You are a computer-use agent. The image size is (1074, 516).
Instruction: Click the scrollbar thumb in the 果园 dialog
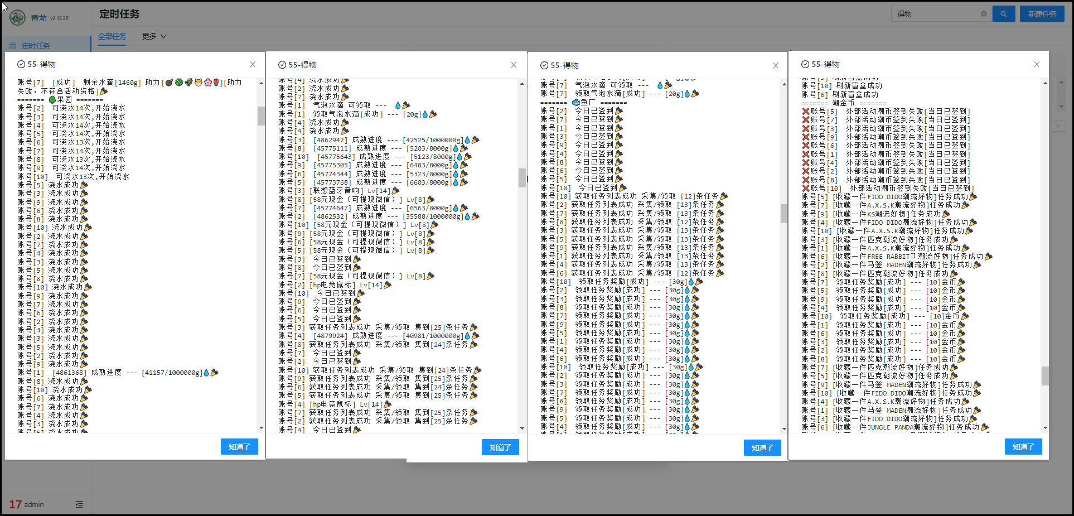tap(261, 116)
